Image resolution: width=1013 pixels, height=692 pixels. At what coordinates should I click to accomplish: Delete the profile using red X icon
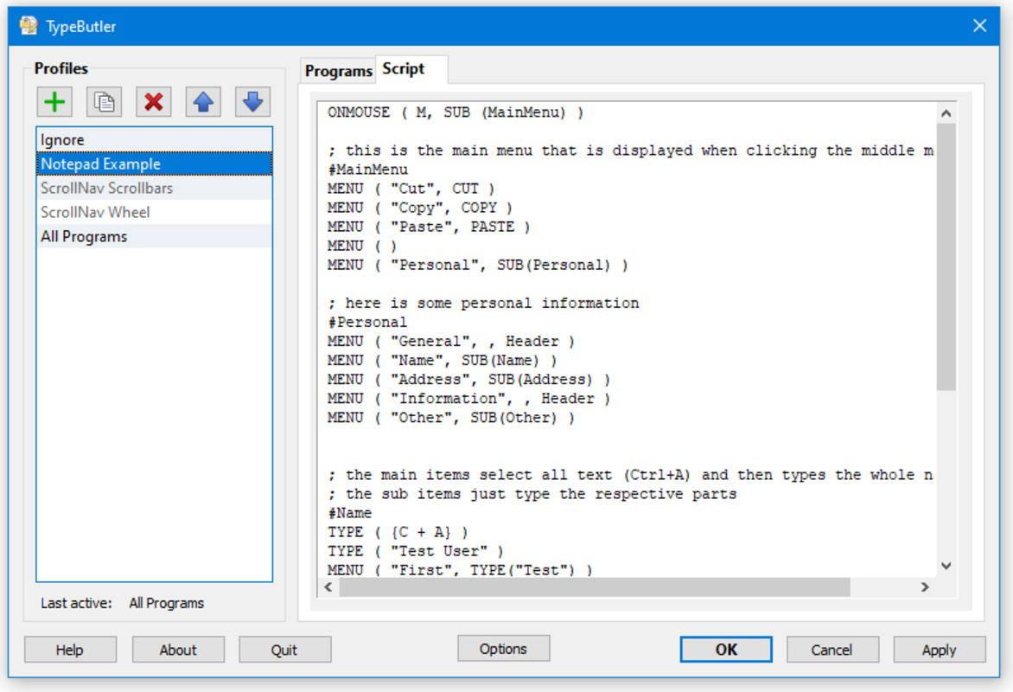pyautogui.click(x=154, y=102)
